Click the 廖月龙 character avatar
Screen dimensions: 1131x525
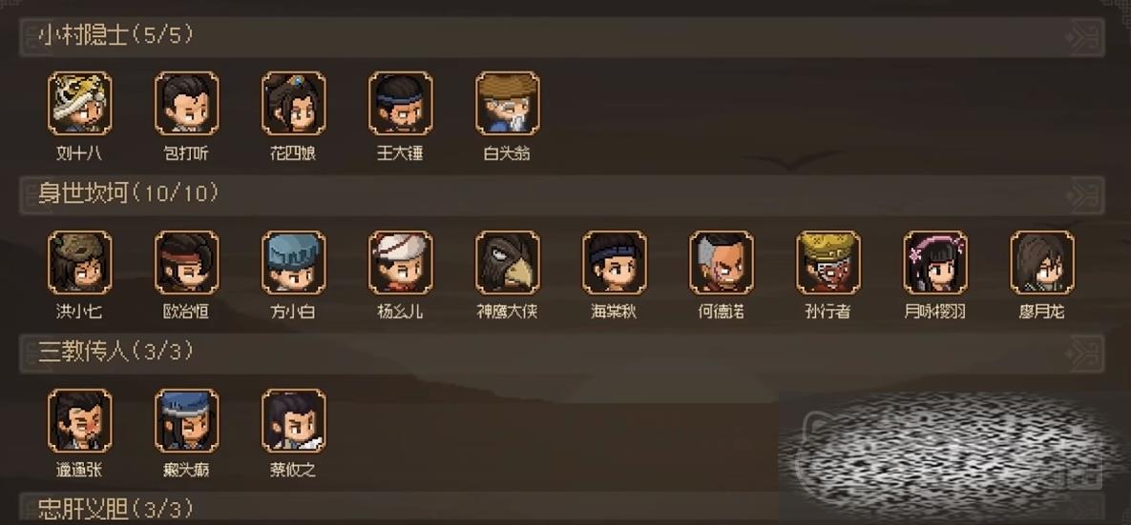click(x=1042, y=262)
